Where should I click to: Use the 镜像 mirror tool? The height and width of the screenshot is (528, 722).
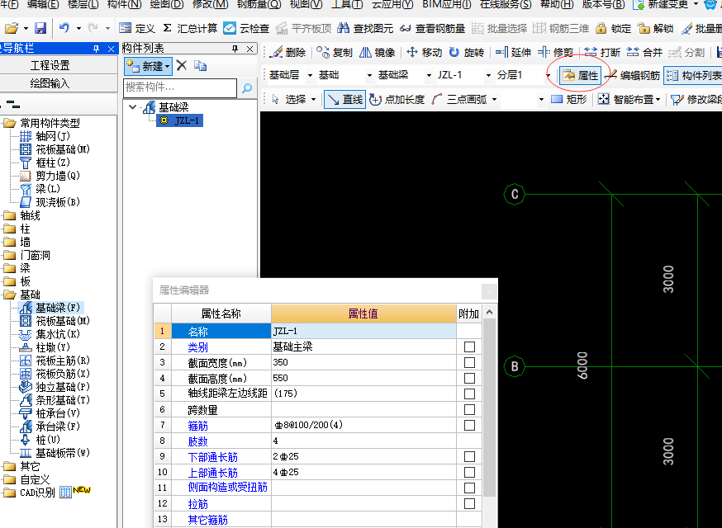(x=378, y=53)
